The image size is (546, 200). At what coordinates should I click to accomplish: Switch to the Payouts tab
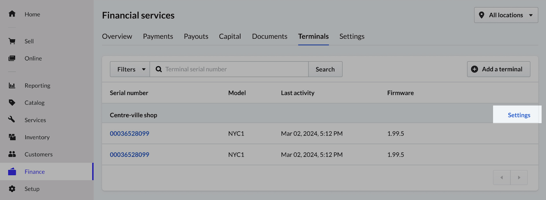[x=196, y=36]
